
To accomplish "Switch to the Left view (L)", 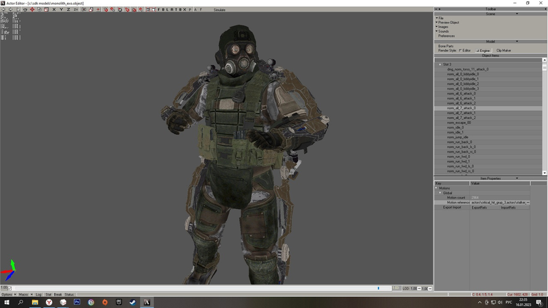I will 167,10.
